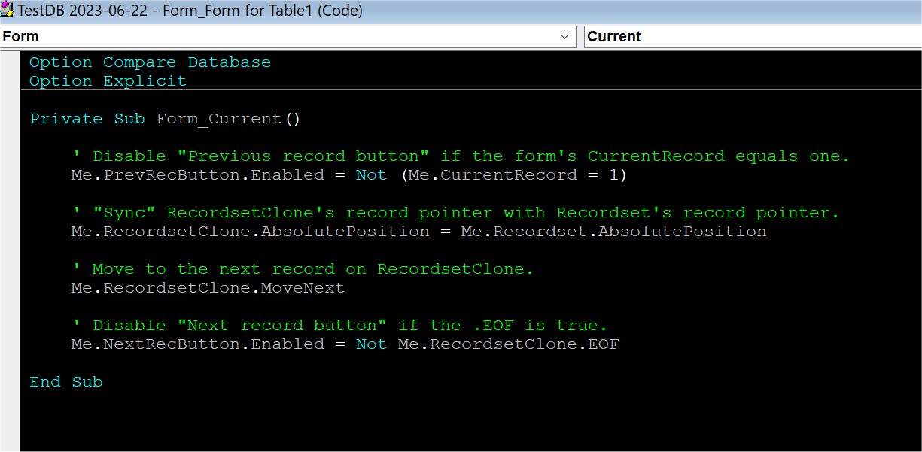Set breakpoint in margin beside MoveNext line
This screenshot has height=452, width=922.
(10, 288)
